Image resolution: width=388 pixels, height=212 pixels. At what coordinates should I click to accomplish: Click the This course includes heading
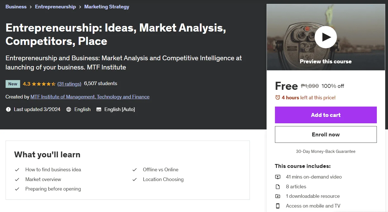(303, 166)
